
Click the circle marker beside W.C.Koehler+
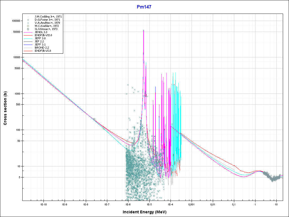click(x=28, y=26)
